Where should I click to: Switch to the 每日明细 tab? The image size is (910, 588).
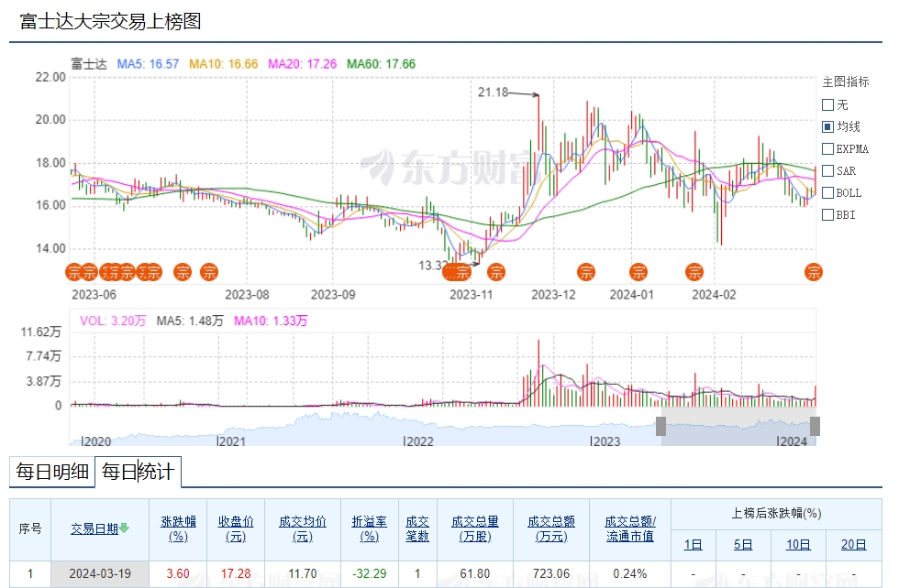pyautogui.click(x=52, y=473)
